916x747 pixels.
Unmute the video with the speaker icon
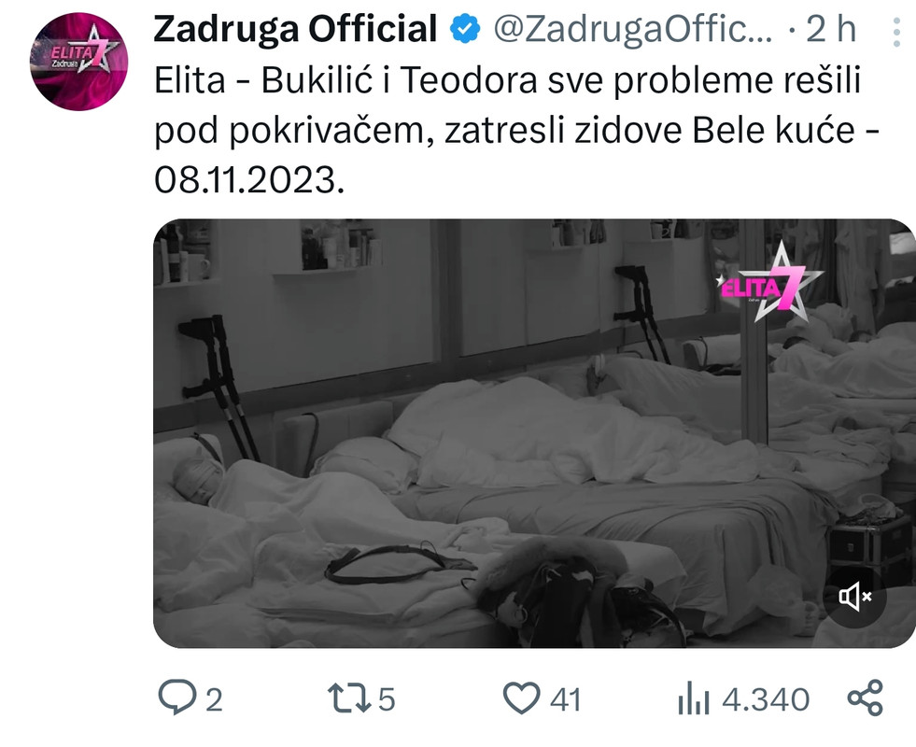(854, 597)
